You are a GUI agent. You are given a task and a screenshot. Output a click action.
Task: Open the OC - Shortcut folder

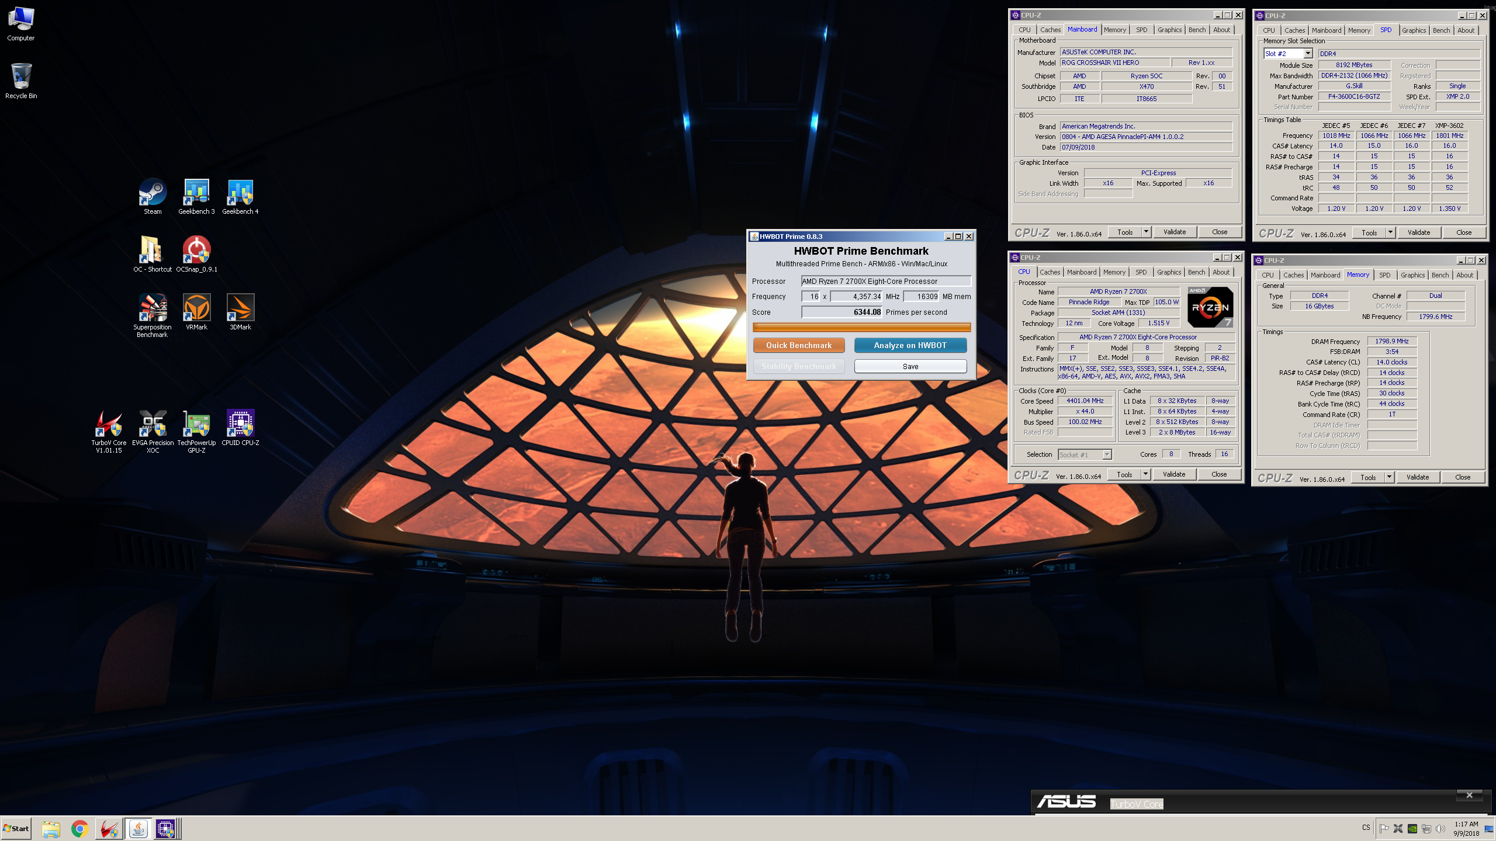[153, 255]
